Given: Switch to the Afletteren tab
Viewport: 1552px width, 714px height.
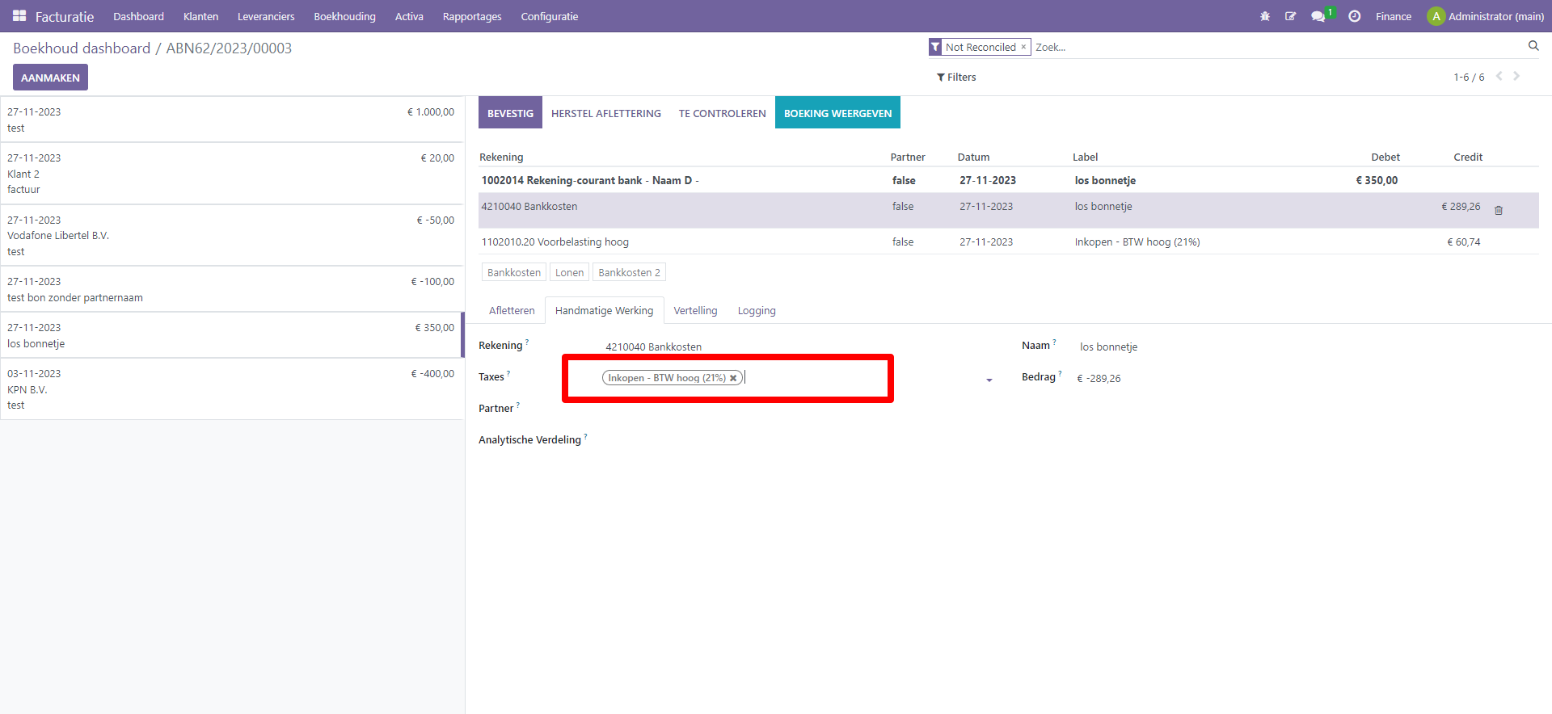Looking at the screenshot, I should pos(512,311).
